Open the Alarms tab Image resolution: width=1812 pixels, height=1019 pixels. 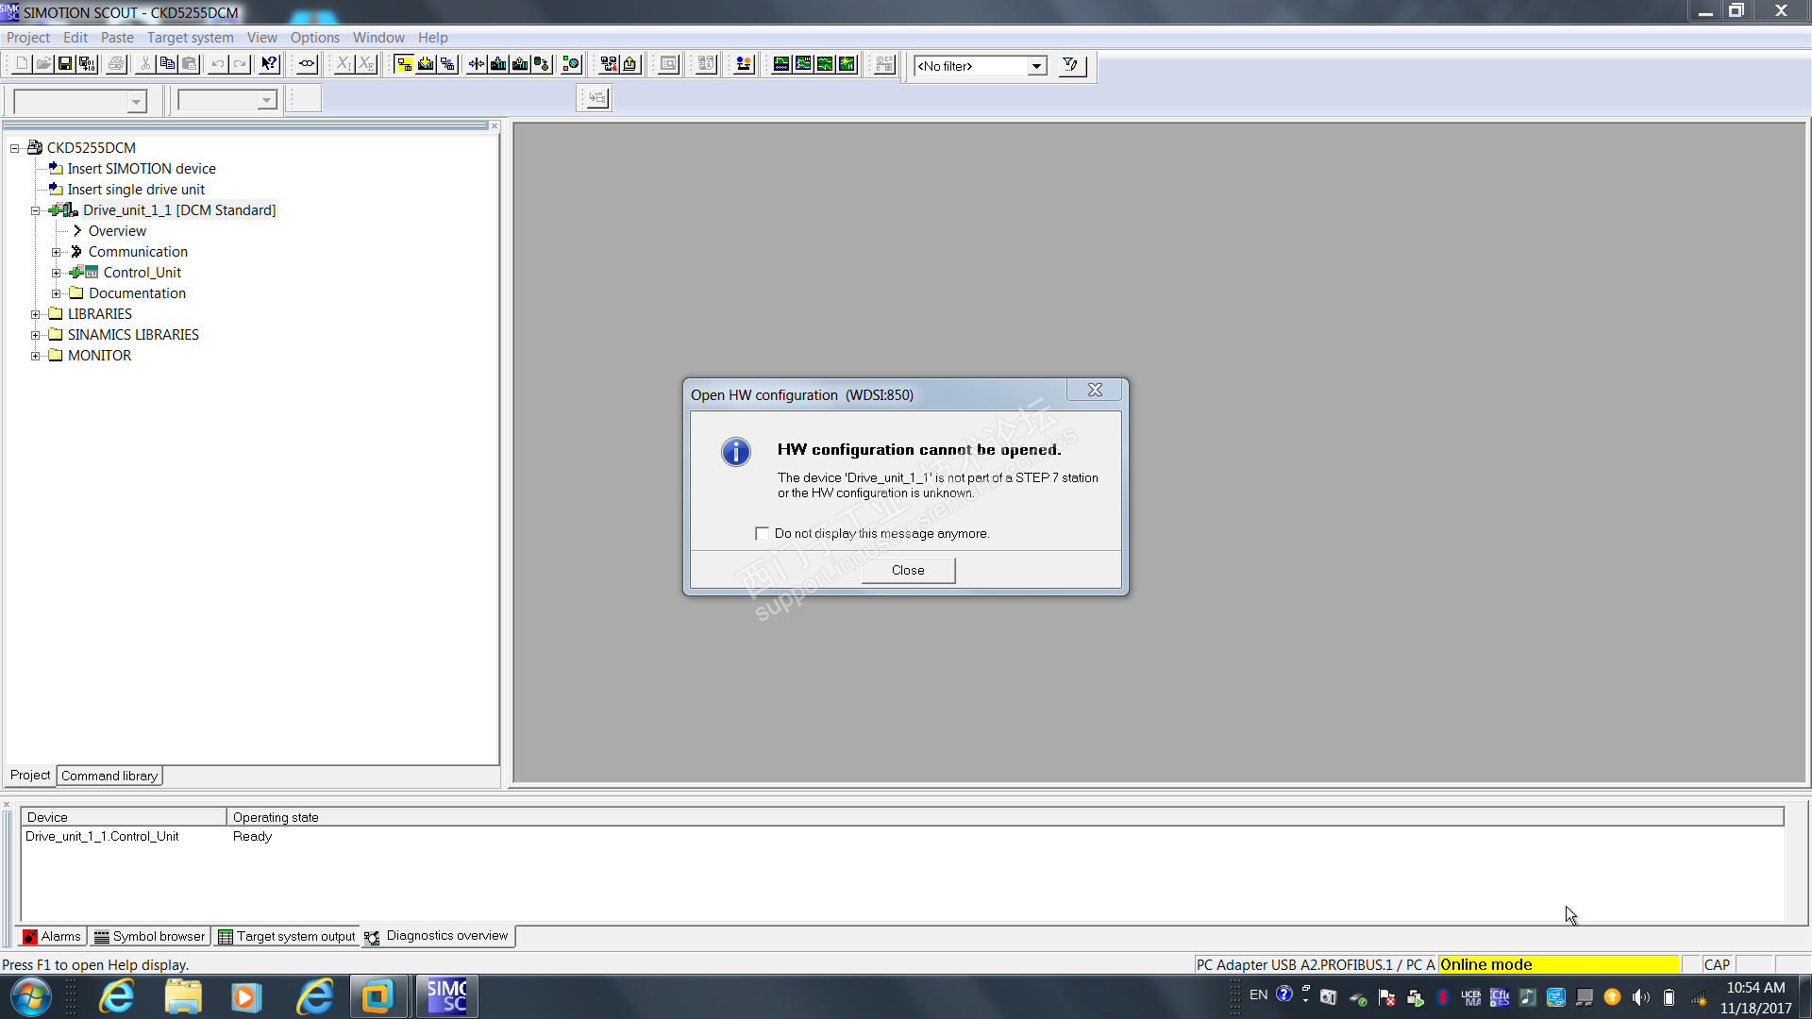click(x=53, y=936)
